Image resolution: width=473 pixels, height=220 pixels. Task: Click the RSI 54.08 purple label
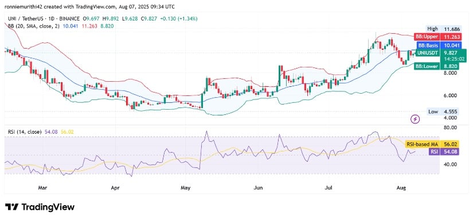(444, 152)
